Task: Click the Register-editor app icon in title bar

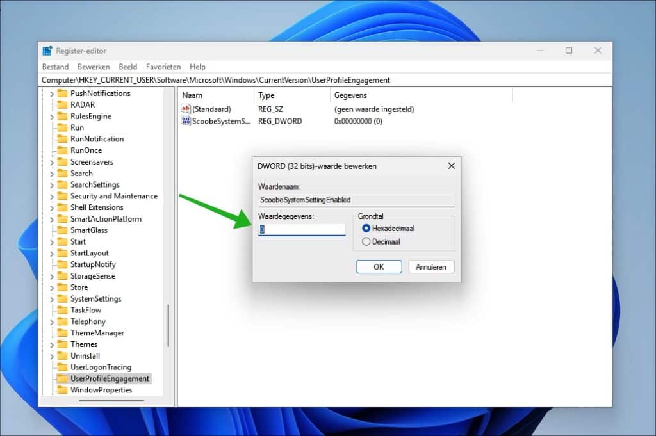Action: [47, 51]
